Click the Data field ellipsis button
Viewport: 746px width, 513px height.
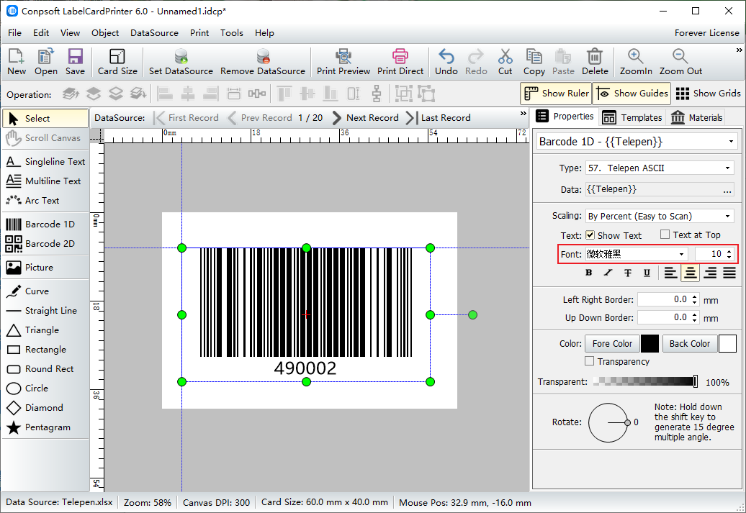click(727, 190)
